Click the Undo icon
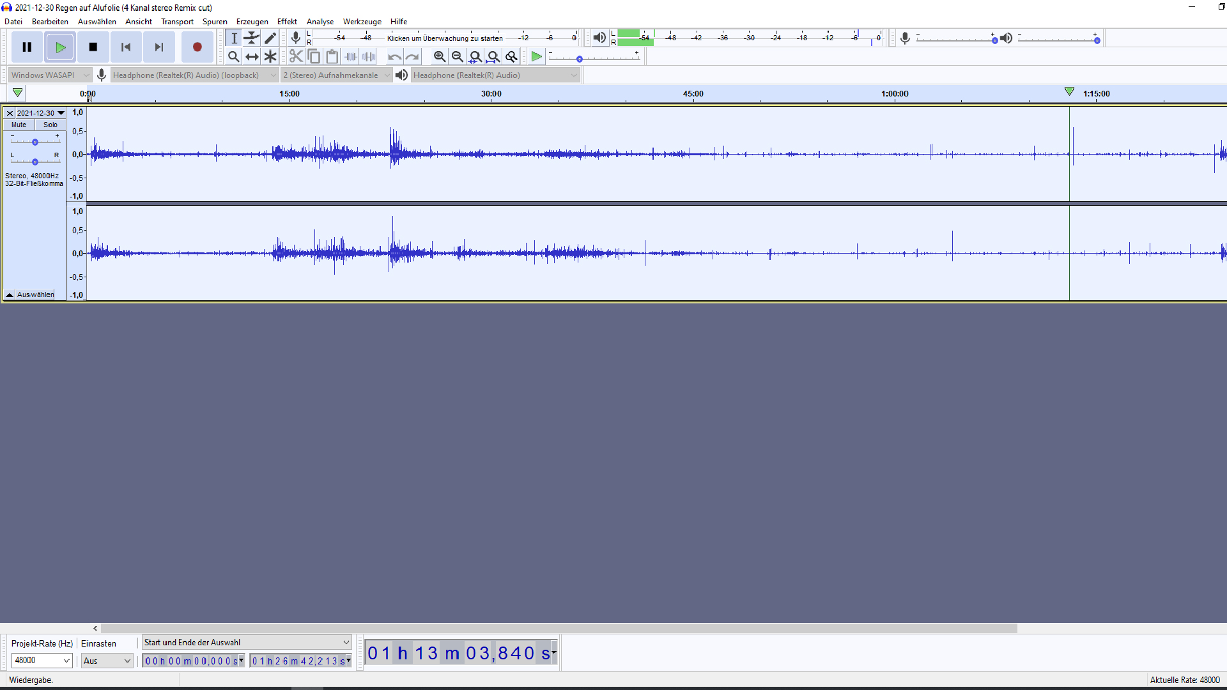This screenshot has width=1227, height=690. (x=395, y=56)
